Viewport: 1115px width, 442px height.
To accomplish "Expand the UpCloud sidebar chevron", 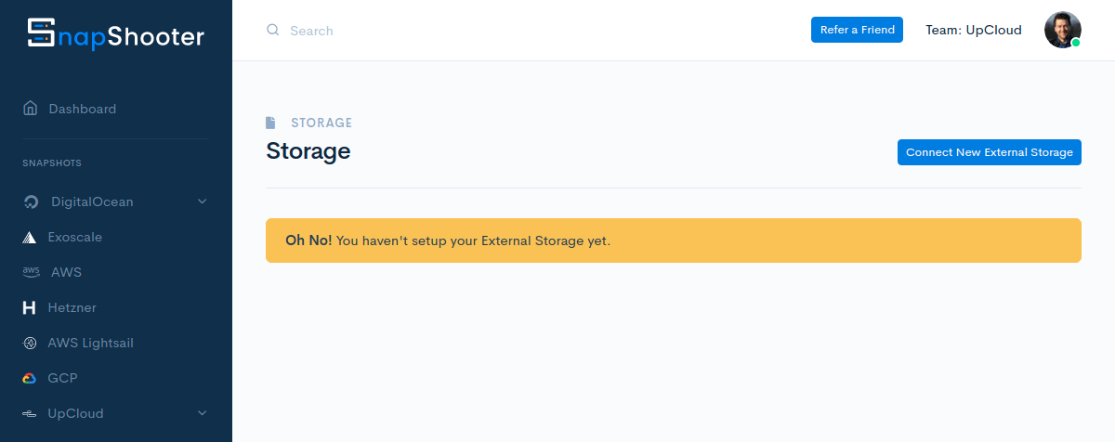I will coord(203,413).
